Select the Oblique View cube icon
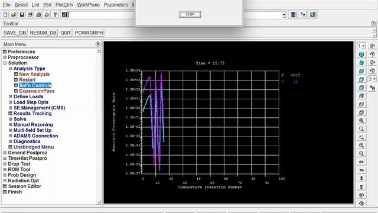 tap(361, 63)
